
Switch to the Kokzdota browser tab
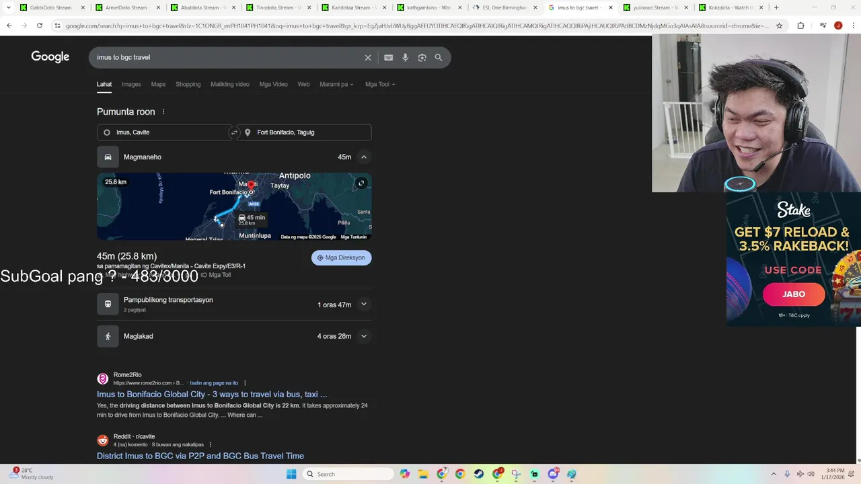(730, 7)
